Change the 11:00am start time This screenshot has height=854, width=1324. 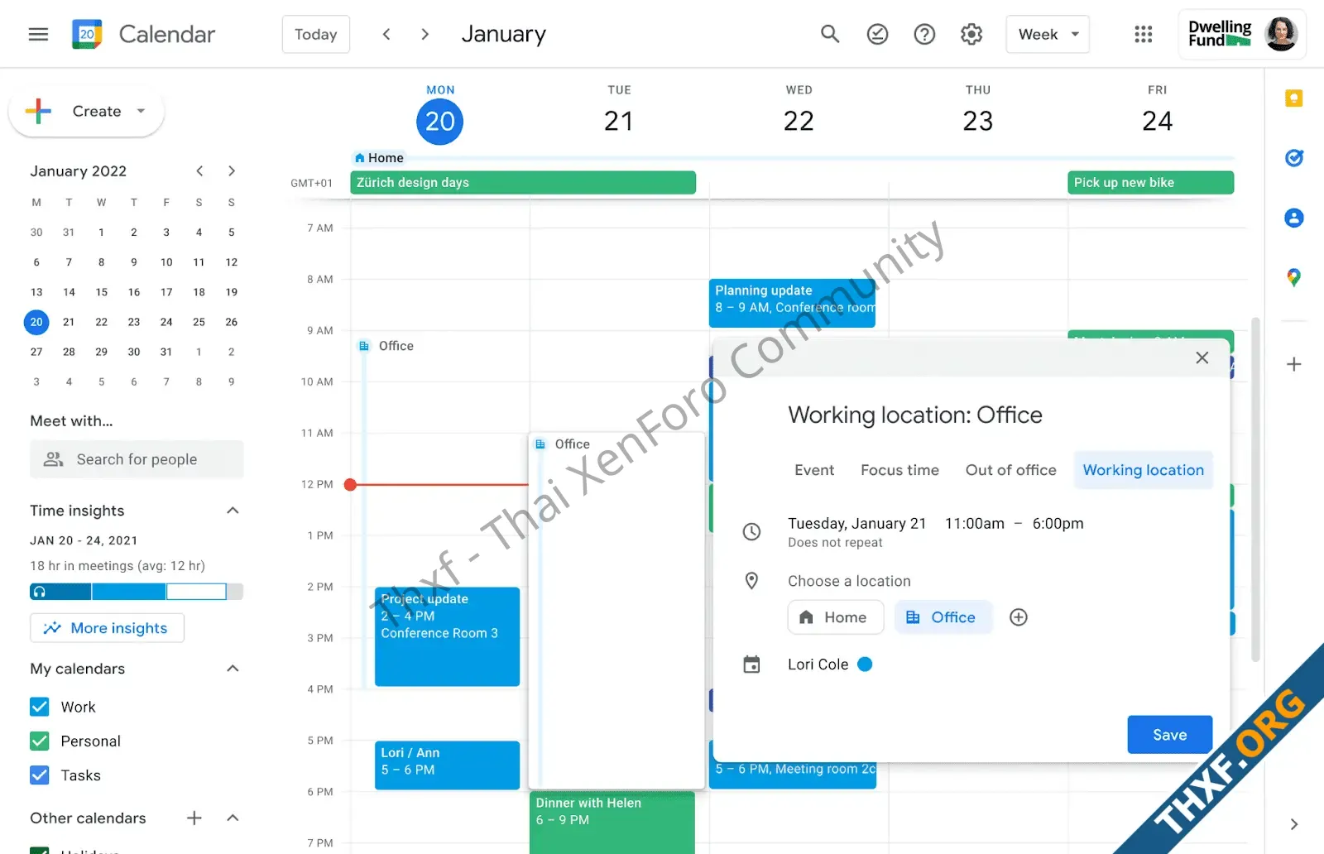(975, 524)
